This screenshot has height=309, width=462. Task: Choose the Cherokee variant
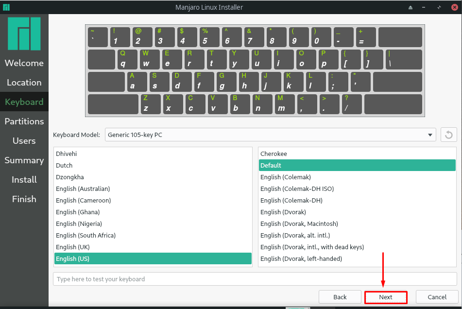point(357,154)
